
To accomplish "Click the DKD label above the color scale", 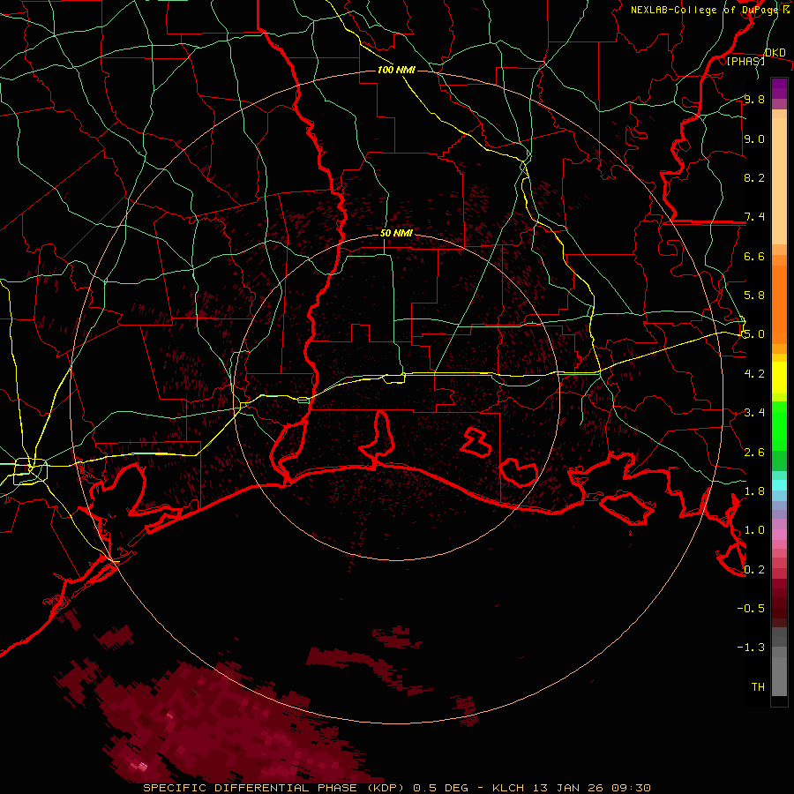I will click(x=775, y=53).
